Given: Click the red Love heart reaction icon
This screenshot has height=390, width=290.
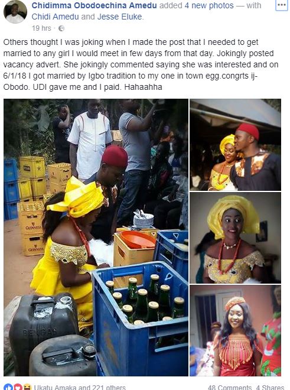Looking at the screenshot, I should click(x=17, y=387).
